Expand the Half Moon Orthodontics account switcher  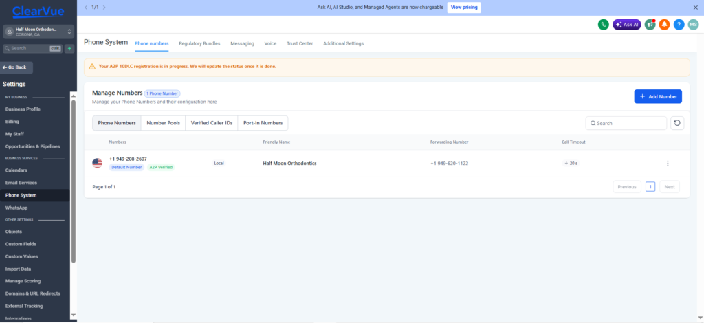point(38,32)
